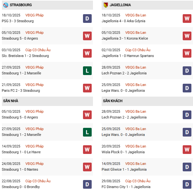Click the Jagiellonia club crest icon
Image resolution: width=193 pixels, height=190 pixels.
[106, 5]
